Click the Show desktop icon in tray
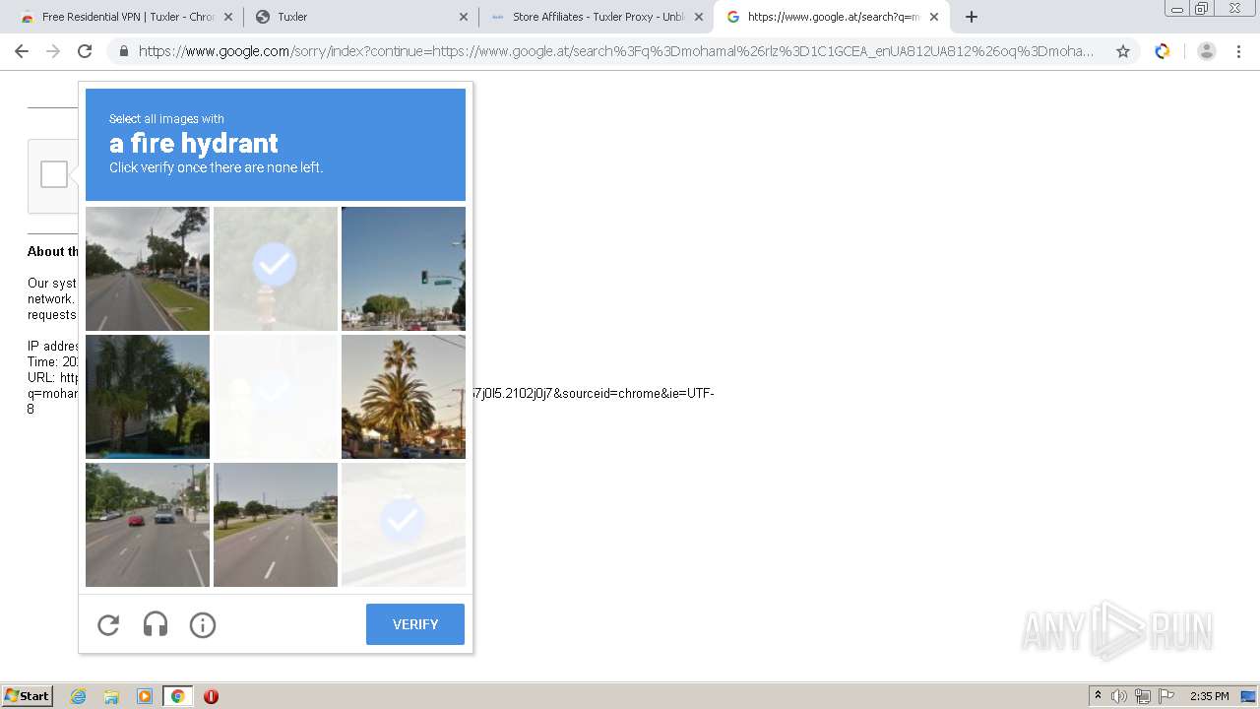The image size is (1260, 709). click(1248, 696)
